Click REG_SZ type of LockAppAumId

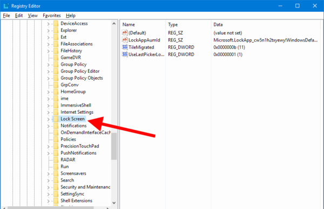pos(175,40)
